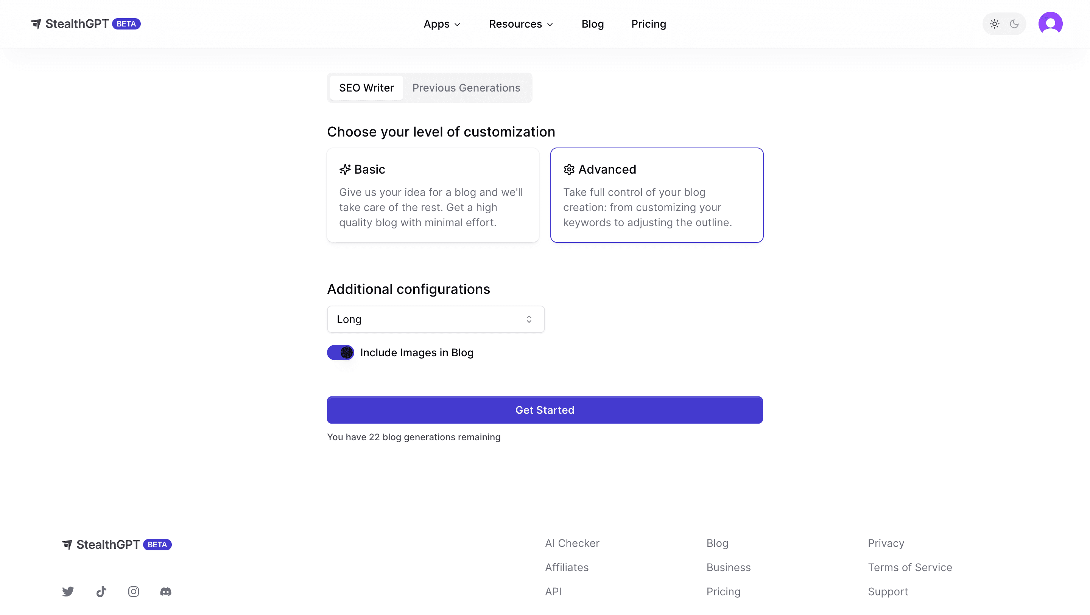Switch to dark mode moon icon
Screen dimensions: 1090x615
pyautogui.click(x=1014, y=24)
